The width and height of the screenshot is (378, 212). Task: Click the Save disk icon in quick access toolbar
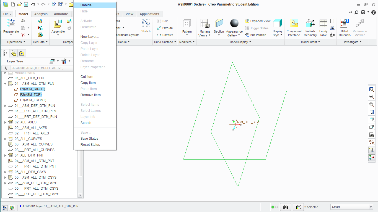(26, 4)
